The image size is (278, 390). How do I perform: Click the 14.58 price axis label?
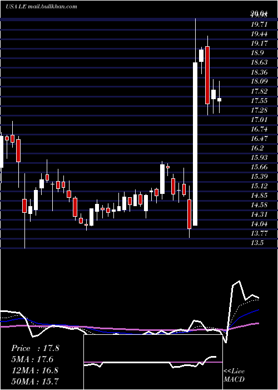click(x=260, y=205)
